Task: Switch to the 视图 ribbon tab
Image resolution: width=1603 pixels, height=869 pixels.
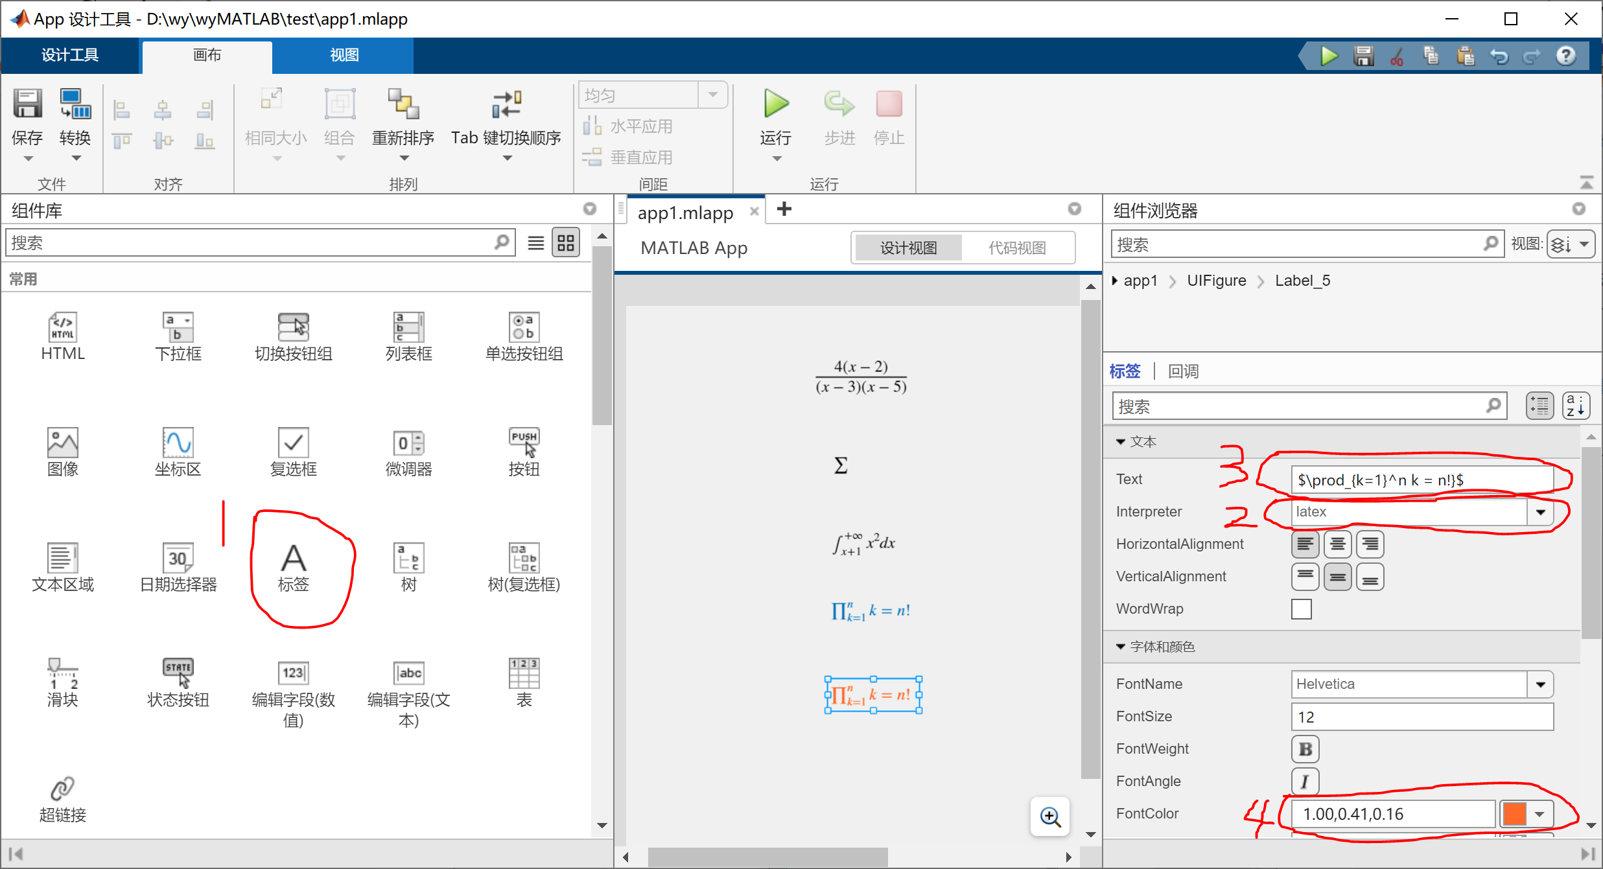Action: 343,55
